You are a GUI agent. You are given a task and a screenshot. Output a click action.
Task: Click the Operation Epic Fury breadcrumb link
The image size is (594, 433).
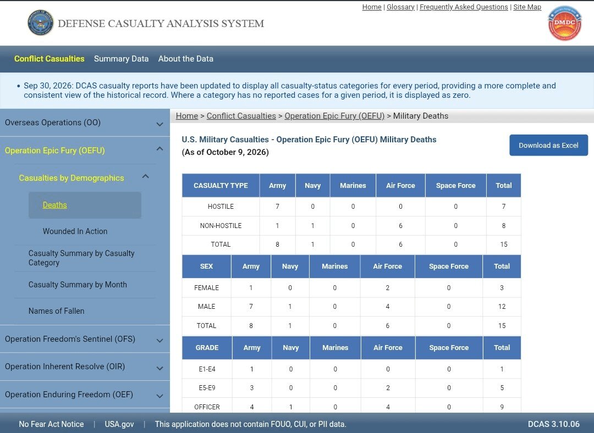coord(334,116)
